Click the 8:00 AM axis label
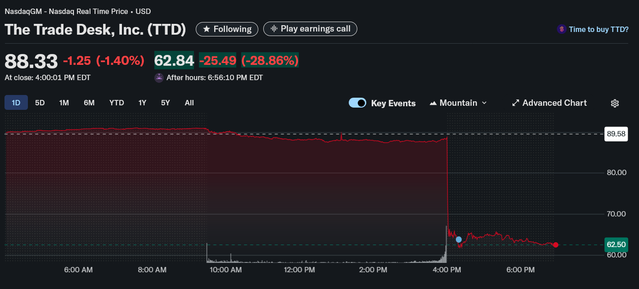Image resolution: width=639 pixels, height=289 pixels. (x=152, y=270)
